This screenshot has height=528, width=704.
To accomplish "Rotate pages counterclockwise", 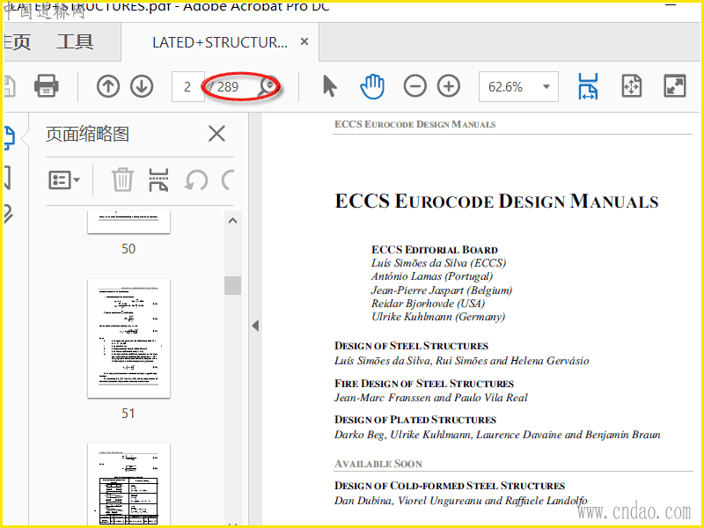I will (x=196, y=180).
